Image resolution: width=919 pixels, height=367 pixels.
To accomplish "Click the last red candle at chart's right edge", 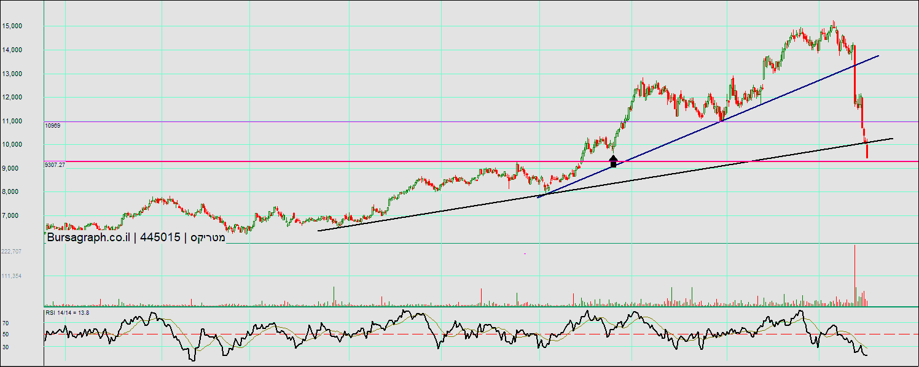I will point(867,150).
